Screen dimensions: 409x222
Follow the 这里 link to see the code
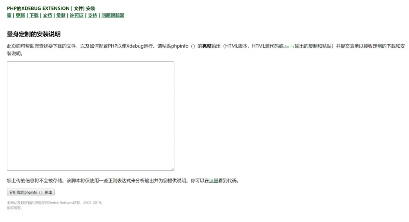coord(213,181)
